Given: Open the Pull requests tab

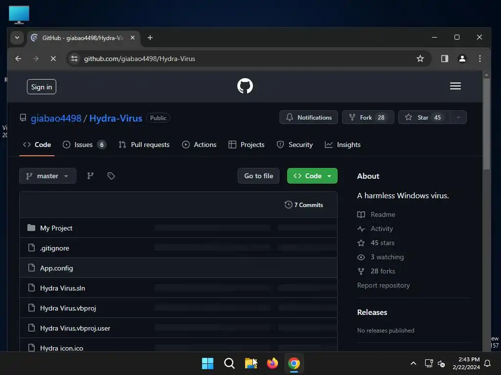Looking at the screenshot, I should pyautogui.click(x=144, y=145).
